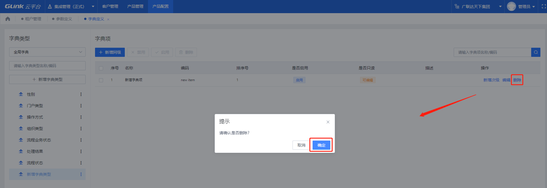The width and height of the screenshot is (547, 188).
Task: Click the icon beside 门户类型
Action: pyautogui.click(x=21, y=106)
